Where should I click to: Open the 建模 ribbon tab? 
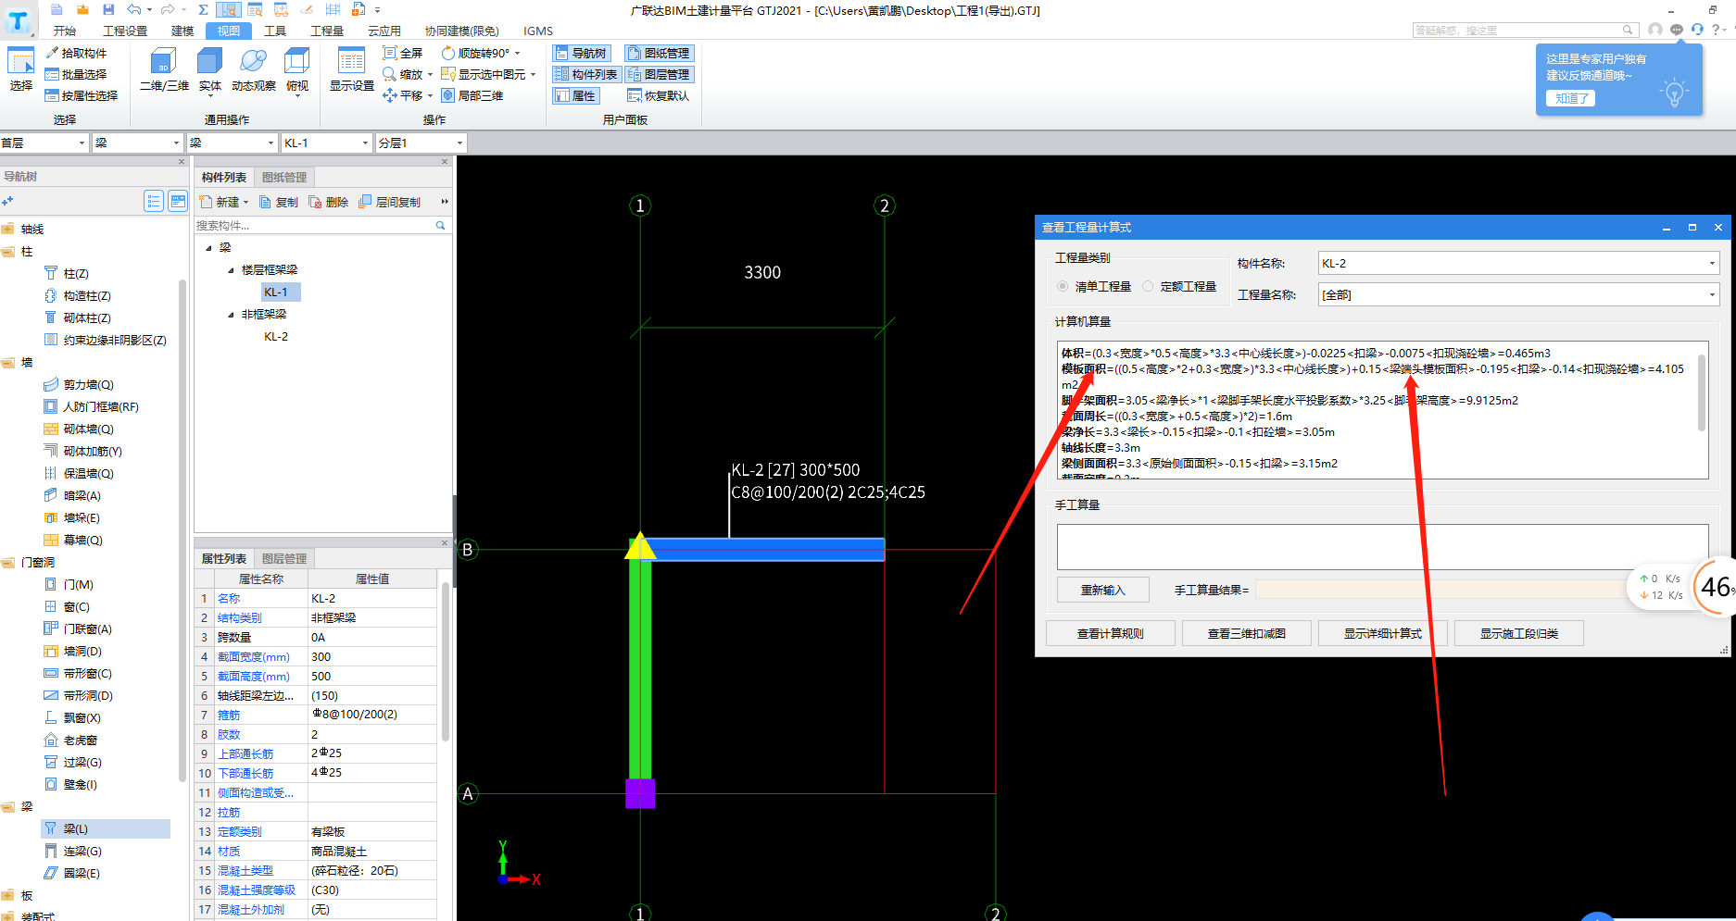click(x=182, y=31)
